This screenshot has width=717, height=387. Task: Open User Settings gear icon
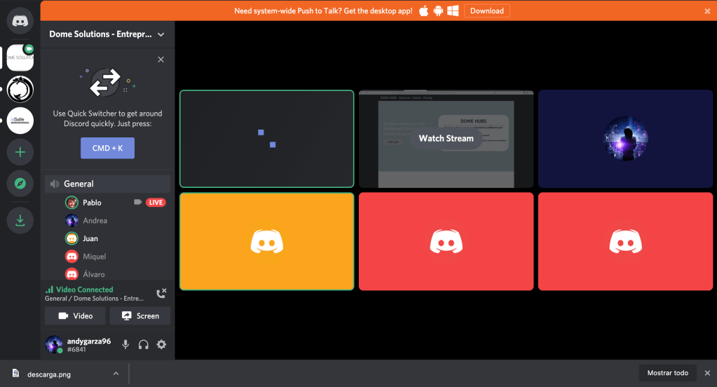click(162, 344)
